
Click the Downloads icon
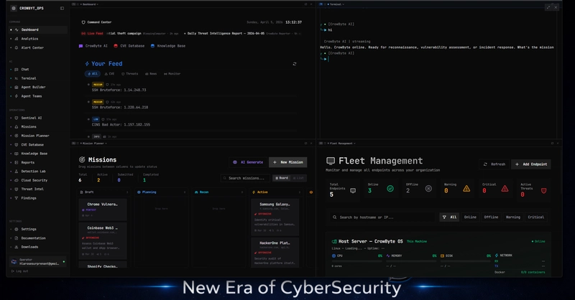tap(16, 247)
